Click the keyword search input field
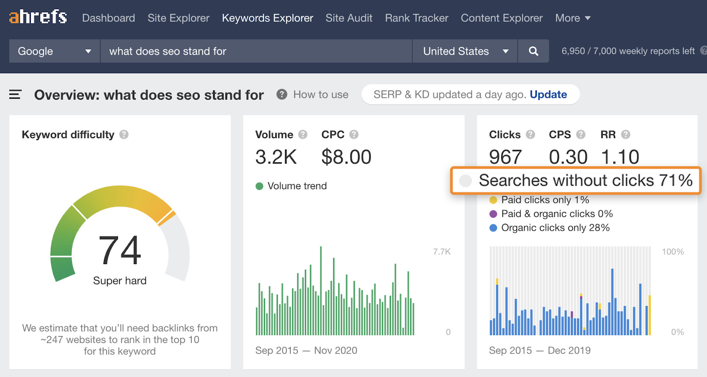 [256, 51]
